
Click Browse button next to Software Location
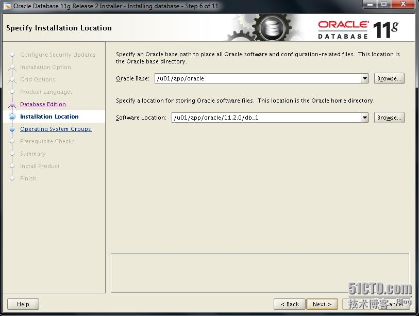(x=389, y=118)
